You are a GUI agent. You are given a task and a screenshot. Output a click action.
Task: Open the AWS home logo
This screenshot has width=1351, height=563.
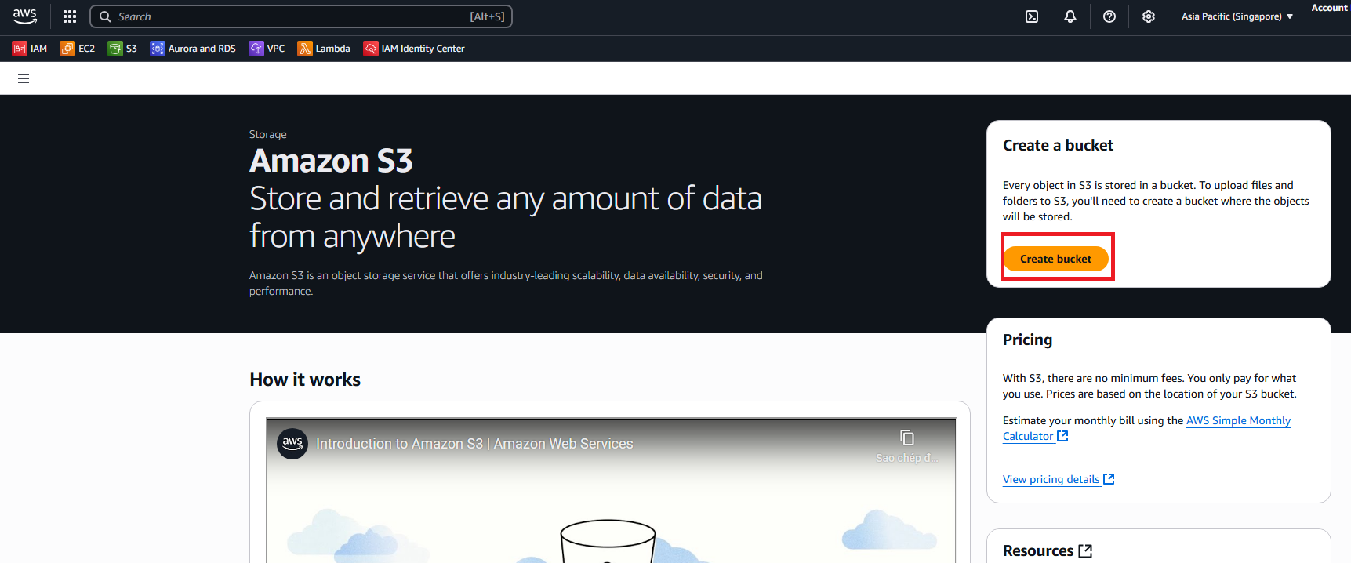click(24, 16)
